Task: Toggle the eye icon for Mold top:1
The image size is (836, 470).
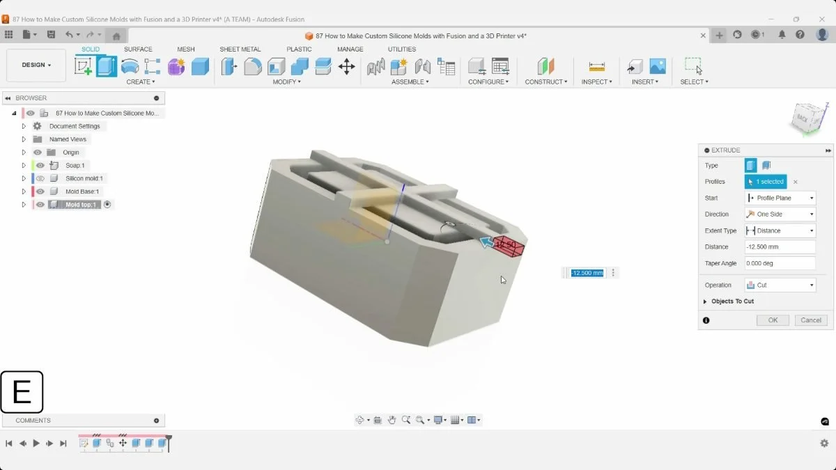Action: pos(40,205)
